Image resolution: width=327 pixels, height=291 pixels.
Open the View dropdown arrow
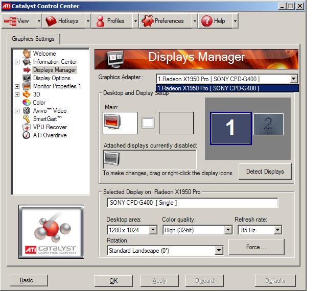(39, 21)
